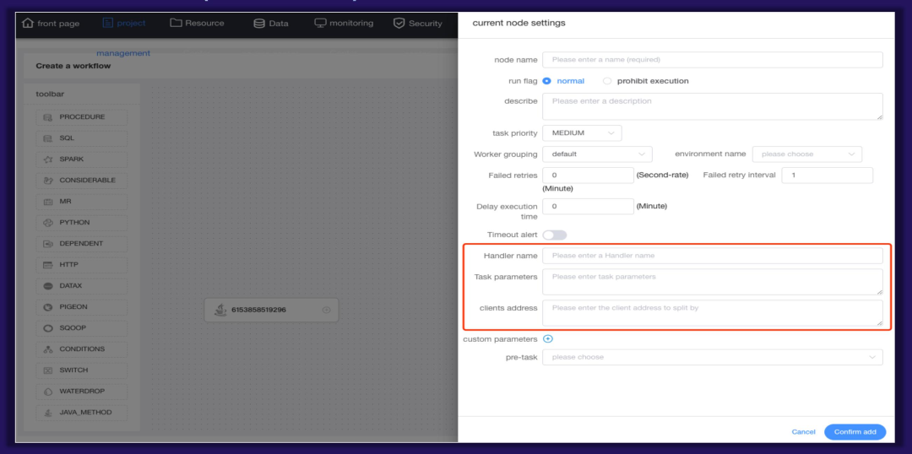Click the eye icon on node 6153858519296
Viewport: 912px width, 454px height.
[x=326, y=310]
